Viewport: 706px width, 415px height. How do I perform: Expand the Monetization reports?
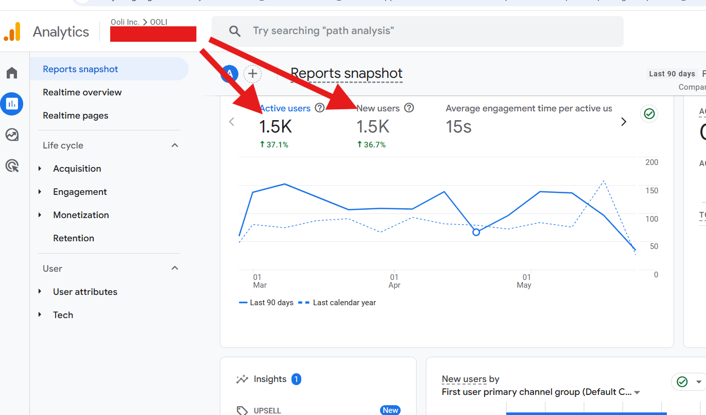pos(40,215)
